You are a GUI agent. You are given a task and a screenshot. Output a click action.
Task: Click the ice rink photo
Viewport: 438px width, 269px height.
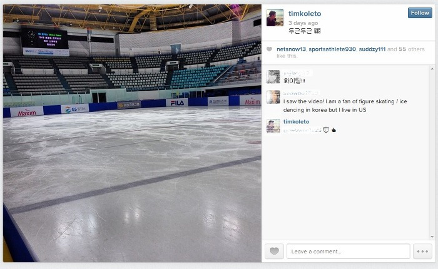click(x=132, y=133)
